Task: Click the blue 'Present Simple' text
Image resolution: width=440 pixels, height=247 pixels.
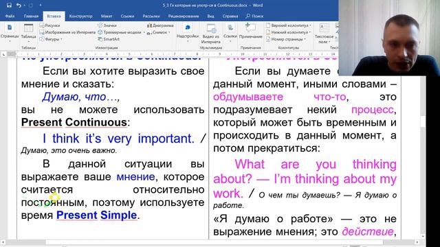Action: [x=97, y=215]
